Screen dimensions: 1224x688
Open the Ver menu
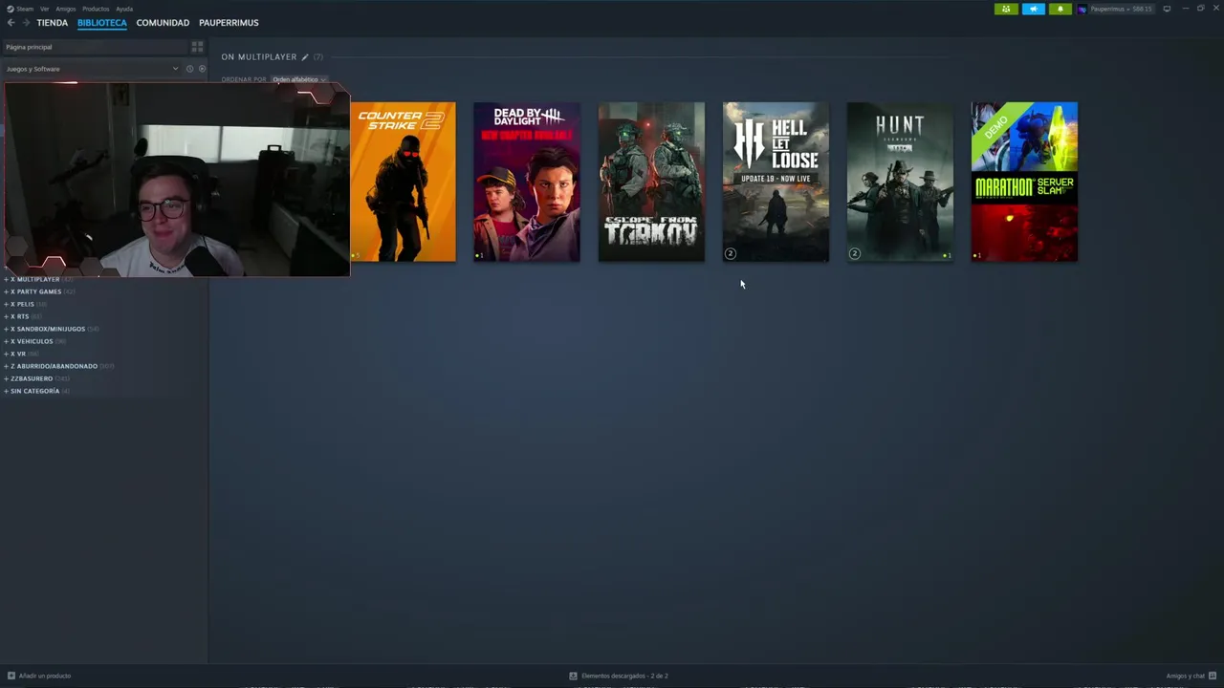point(44,9)
